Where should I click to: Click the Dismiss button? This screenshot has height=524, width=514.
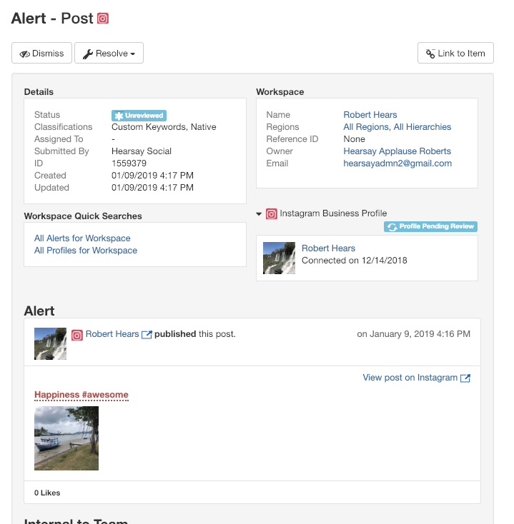click(x=42, y=53)
